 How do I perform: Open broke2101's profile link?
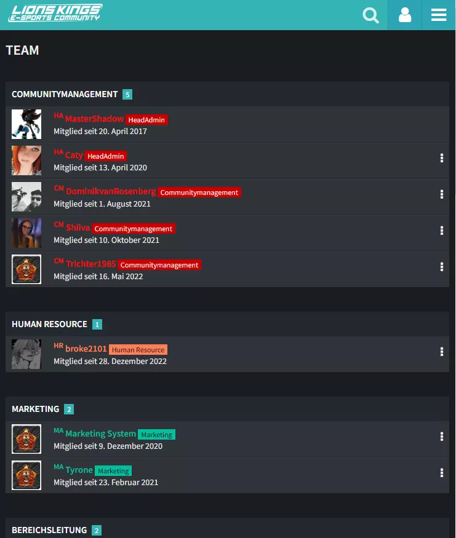click(86, 349)
